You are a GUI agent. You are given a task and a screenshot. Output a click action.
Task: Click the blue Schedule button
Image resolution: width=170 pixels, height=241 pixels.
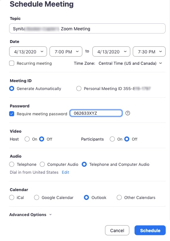click(150, 230)
